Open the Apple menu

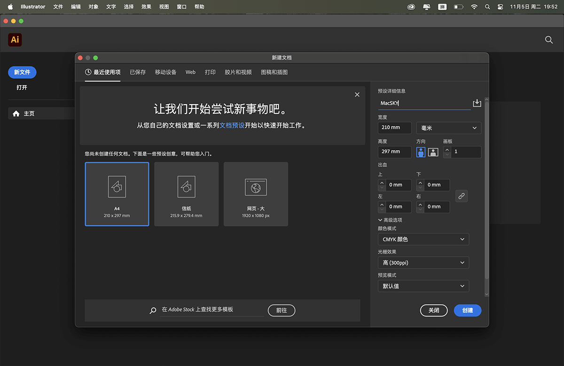pos(10,7)
